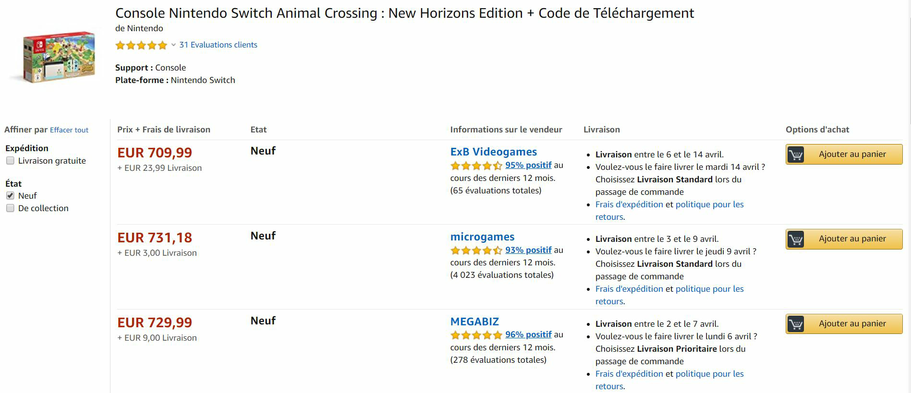Click the product's five-star rating icons
Screen dimensions: 911x393
(x=141, y=46)
